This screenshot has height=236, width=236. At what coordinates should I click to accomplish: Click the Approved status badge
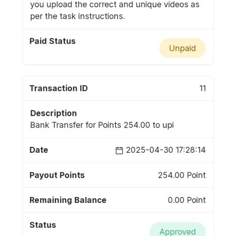click(178, 230)
